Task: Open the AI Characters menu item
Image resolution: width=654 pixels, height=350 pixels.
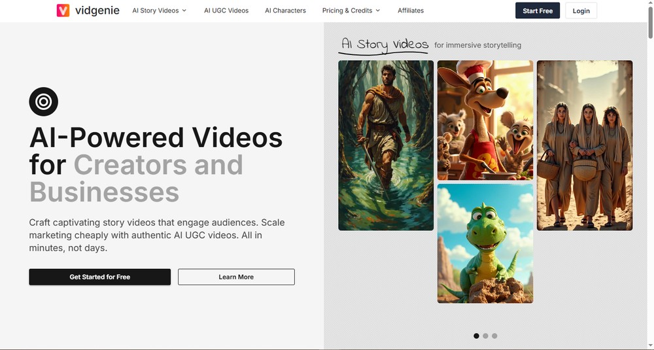Action: (285, 10)
